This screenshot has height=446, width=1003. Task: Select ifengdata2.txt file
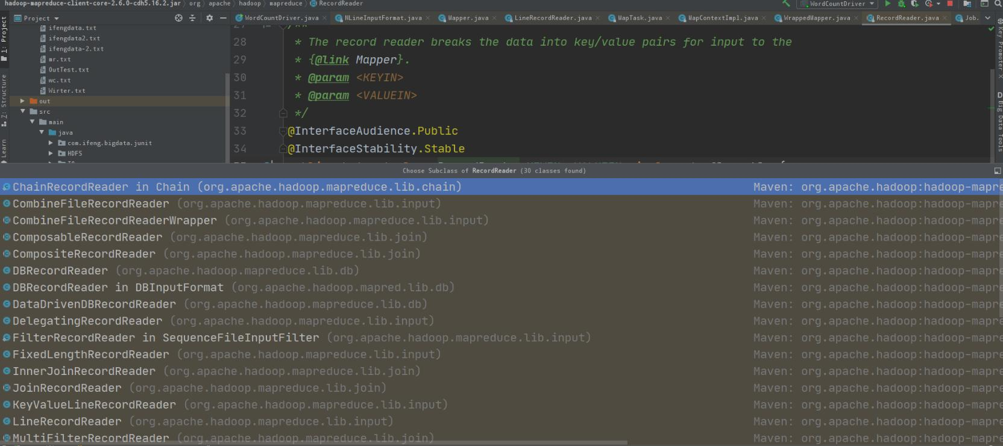pos(74,39)
